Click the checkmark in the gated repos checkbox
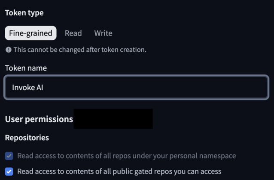Viewport: 274px width, 180px height. 9,171
